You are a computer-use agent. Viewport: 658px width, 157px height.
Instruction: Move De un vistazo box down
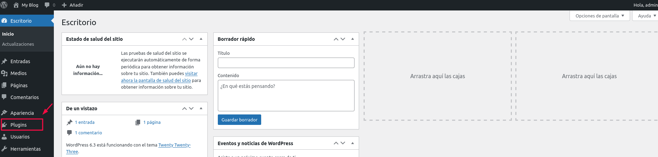pos(191,109)
